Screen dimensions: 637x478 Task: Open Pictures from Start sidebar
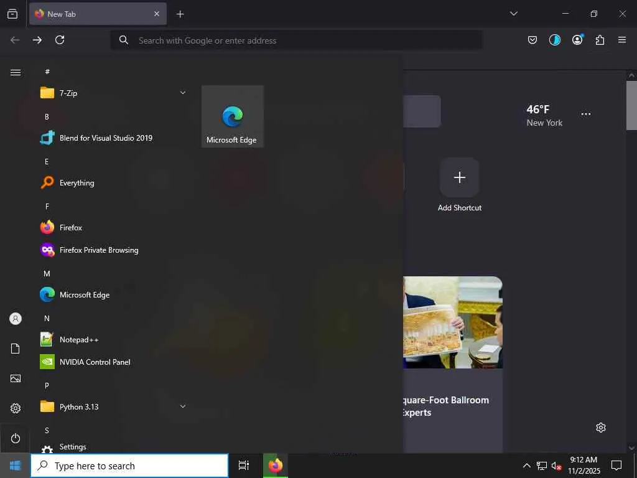[x=16, y=378]
